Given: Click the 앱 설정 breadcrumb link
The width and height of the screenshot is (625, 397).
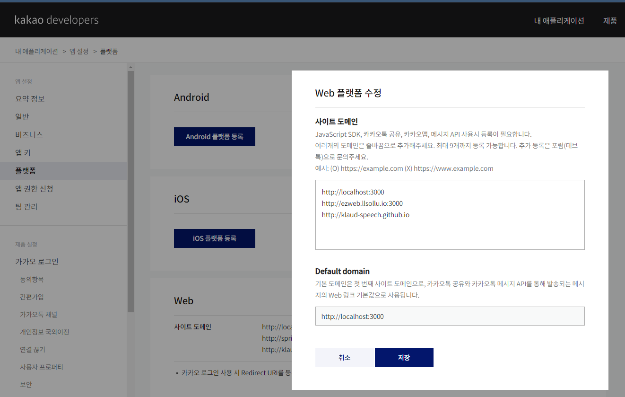Looking at the screenshot, I should [79, 51].
